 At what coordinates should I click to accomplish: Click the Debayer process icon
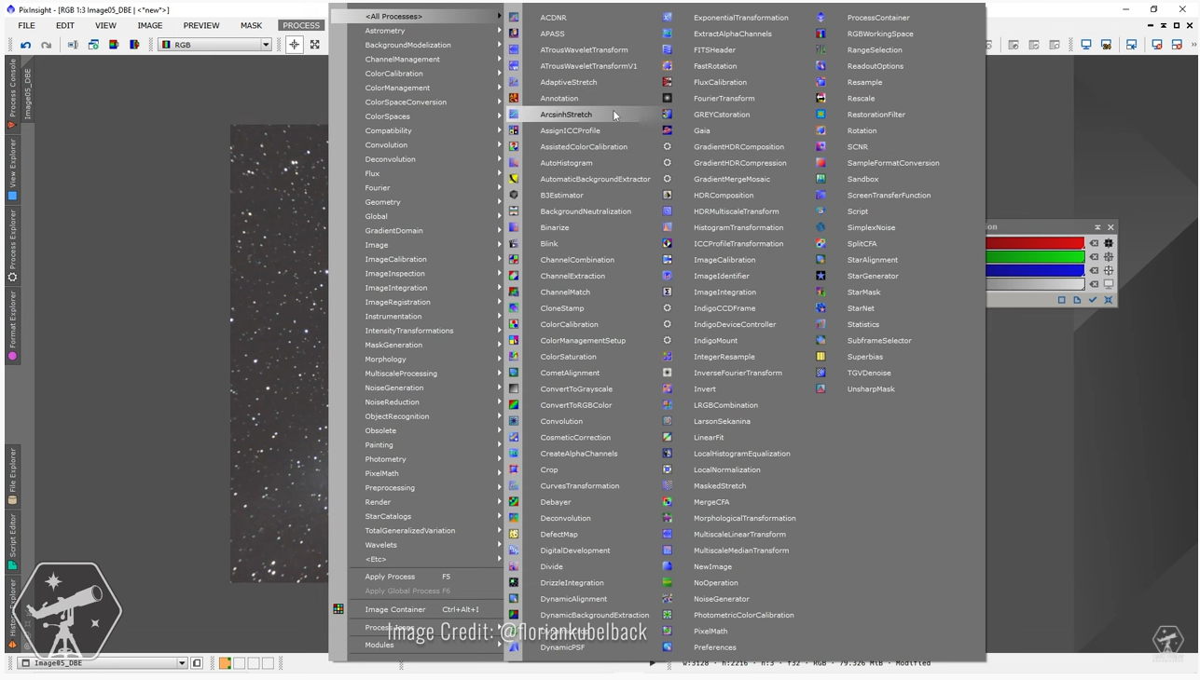tap(514, 502)
